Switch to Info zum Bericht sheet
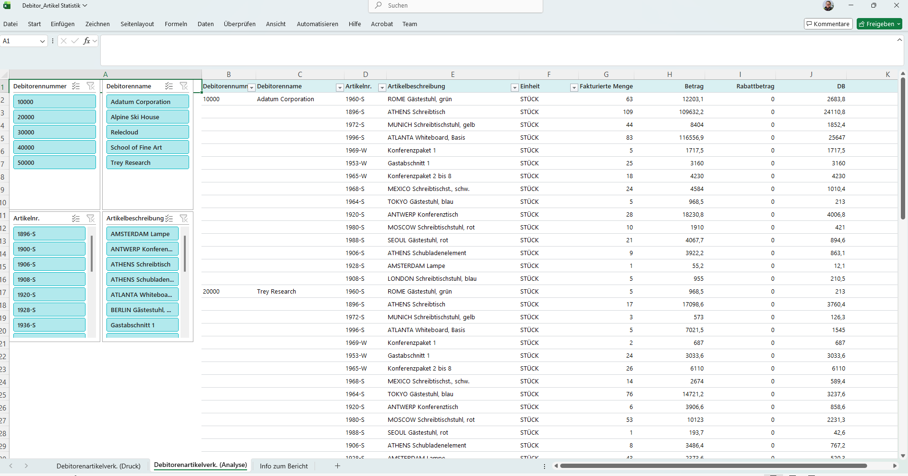 pos(284,466)
